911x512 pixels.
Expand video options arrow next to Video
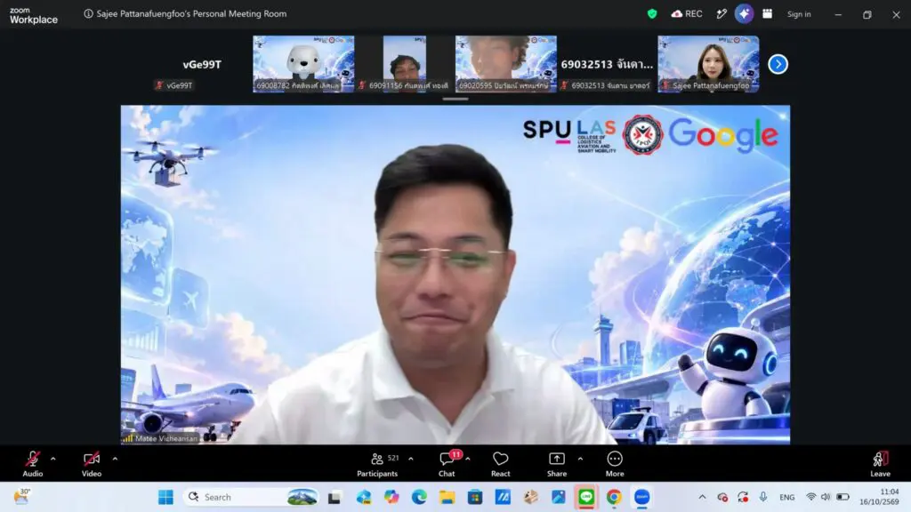tap(115, 459)
